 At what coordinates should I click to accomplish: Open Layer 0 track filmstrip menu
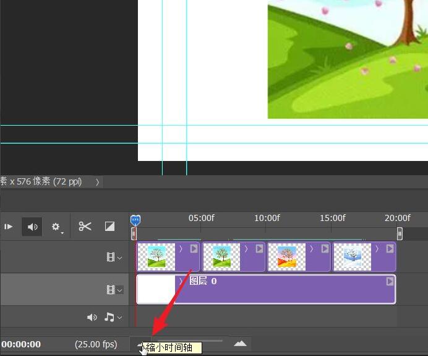point(114,290)
